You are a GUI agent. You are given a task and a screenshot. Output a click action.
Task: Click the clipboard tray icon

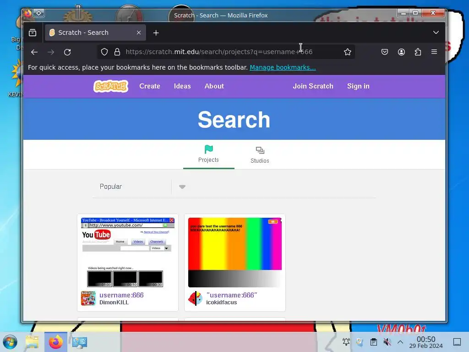[374, 342]
